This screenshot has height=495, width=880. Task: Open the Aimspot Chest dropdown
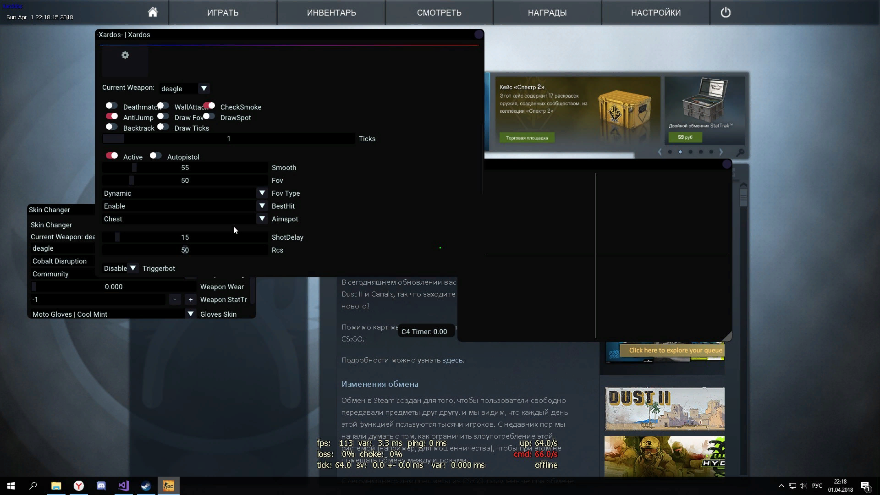[x=262, y=219]
